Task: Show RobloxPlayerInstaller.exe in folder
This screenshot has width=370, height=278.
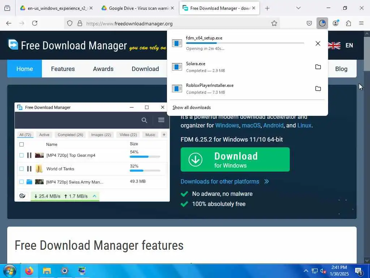Action: 318,89
